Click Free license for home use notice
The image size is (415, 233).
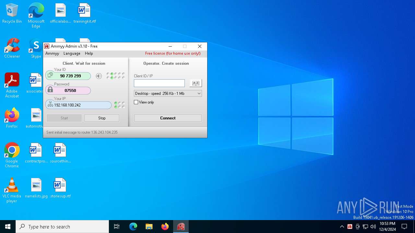point(173,53)
